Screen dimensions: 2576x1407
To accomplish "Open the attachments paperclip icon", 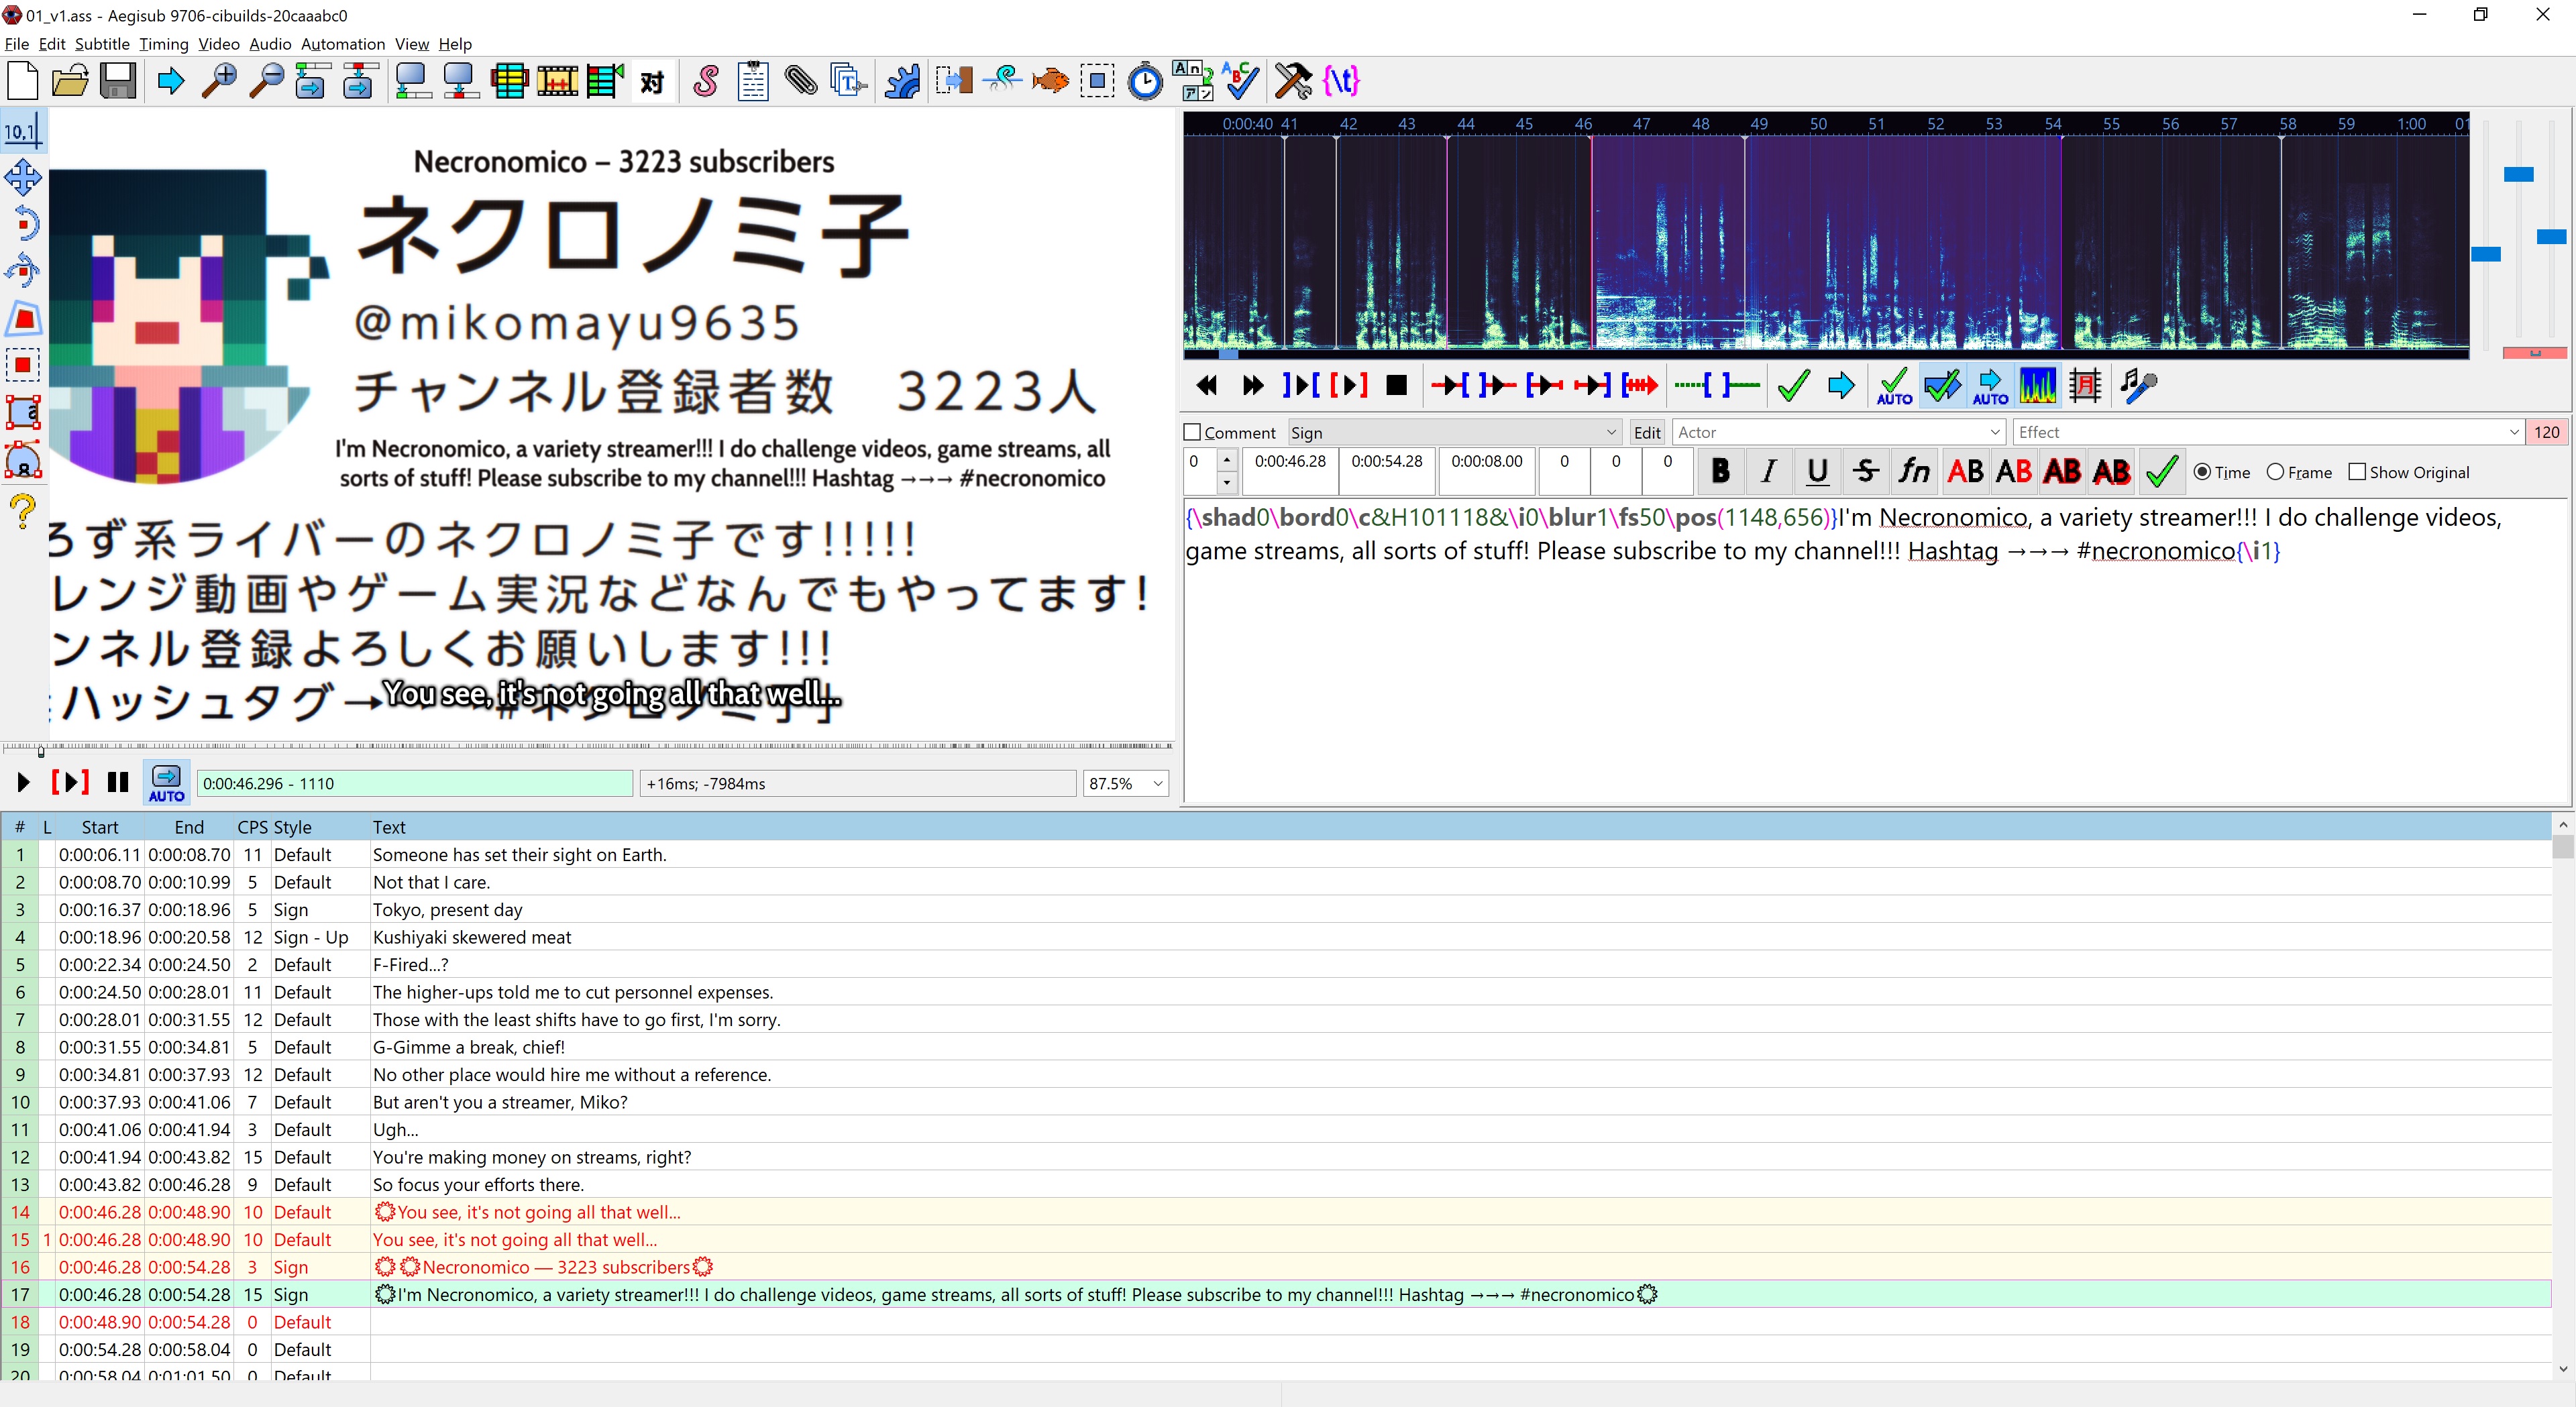I will (801, 81).
